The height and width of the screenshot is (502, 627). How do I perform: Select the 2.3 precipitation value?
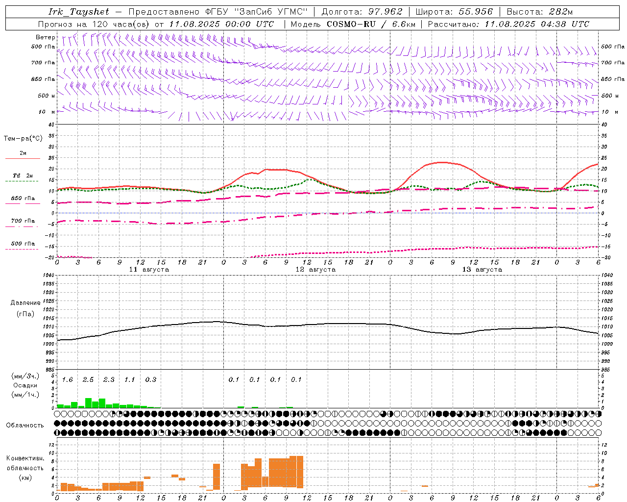point(109,380)
